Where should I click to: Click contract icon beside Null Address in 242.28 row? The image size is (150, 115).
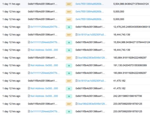click(x=29, y=96)
